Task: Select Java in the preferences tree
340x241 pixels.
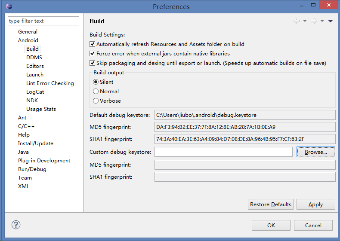Action: [23, 152]
